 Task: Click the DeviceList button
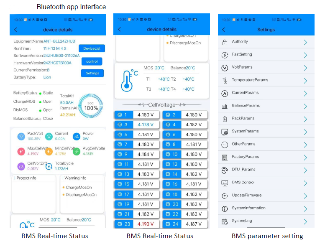92,48
